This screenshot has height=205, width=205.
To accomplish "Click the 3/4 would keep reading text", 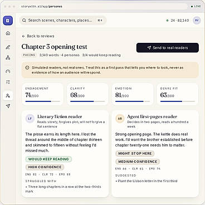I will click(x=101, y=55).
